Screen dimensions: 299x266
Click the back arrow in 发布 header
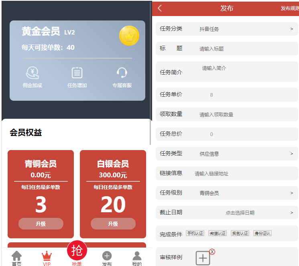(x=160, y=8)
